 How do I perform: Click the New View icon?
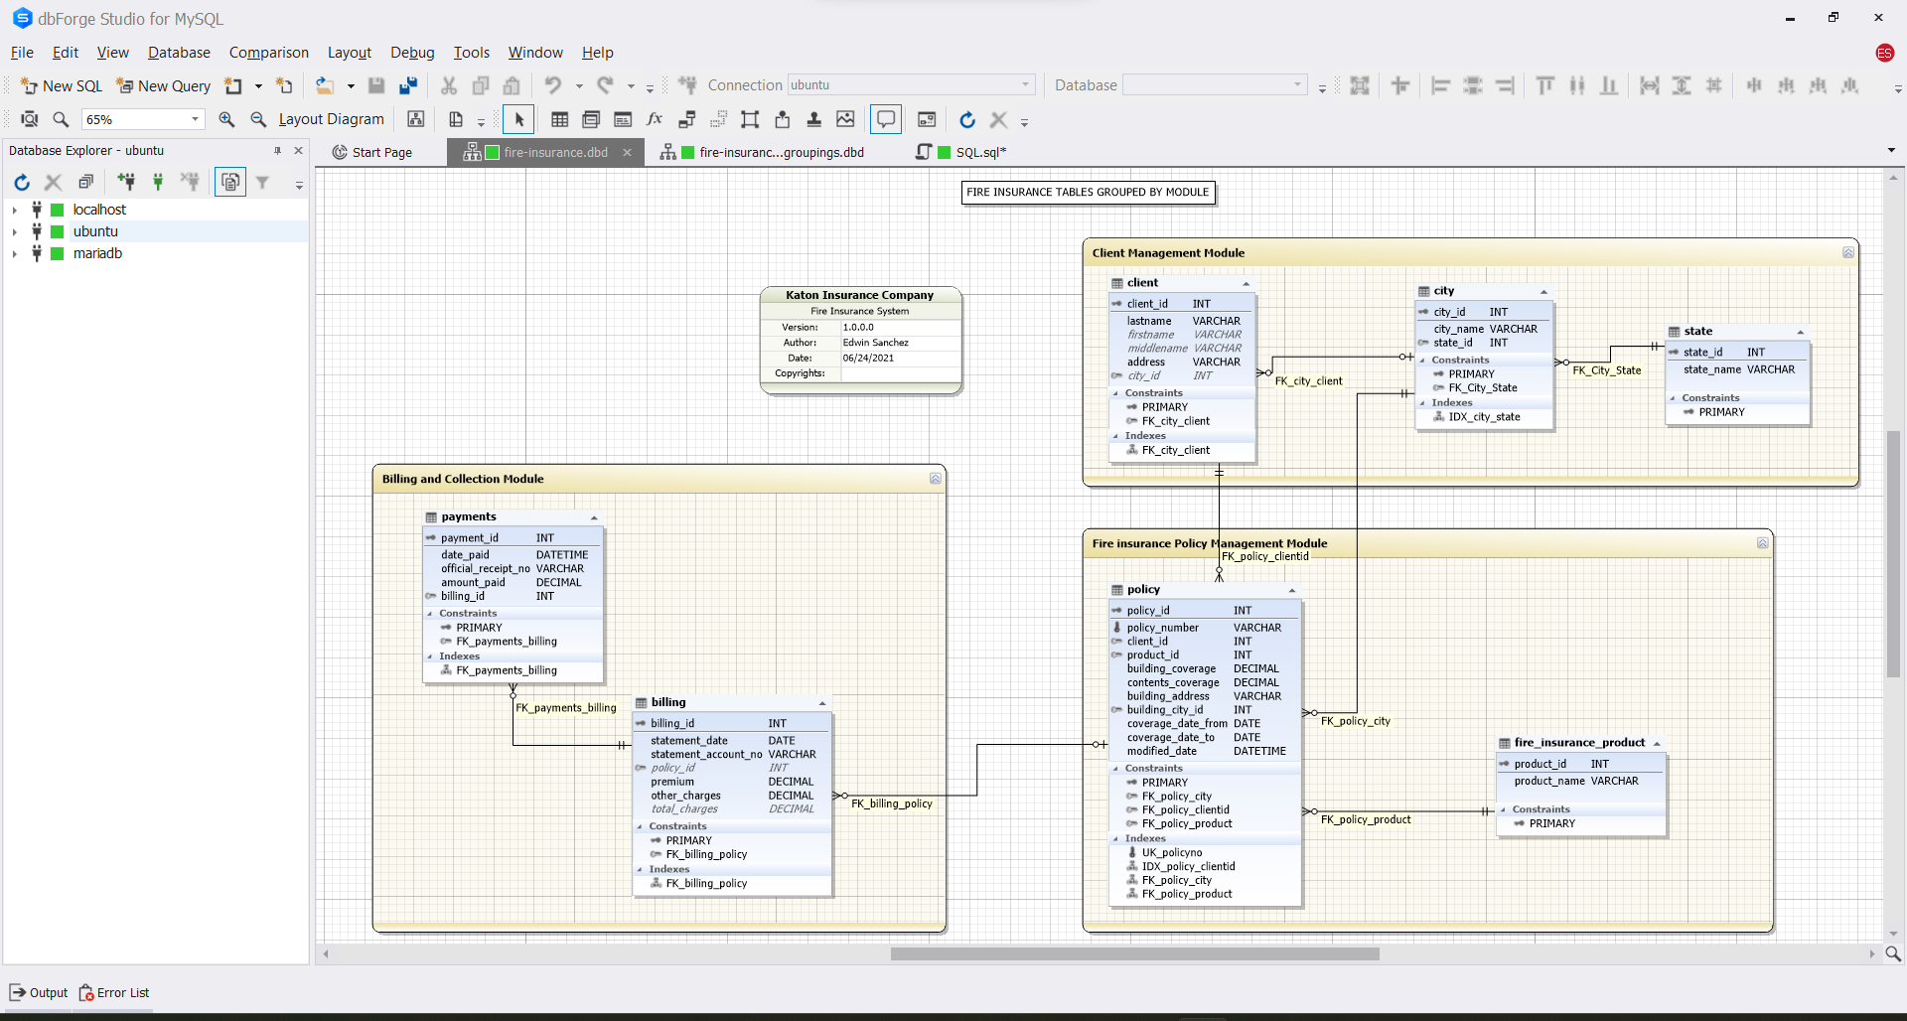tap(591, 119)
